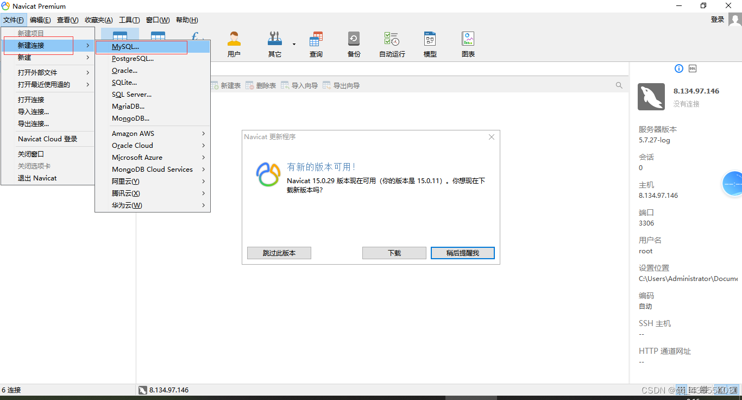Click the 导出向导 export wizard icon

(326, 85)
